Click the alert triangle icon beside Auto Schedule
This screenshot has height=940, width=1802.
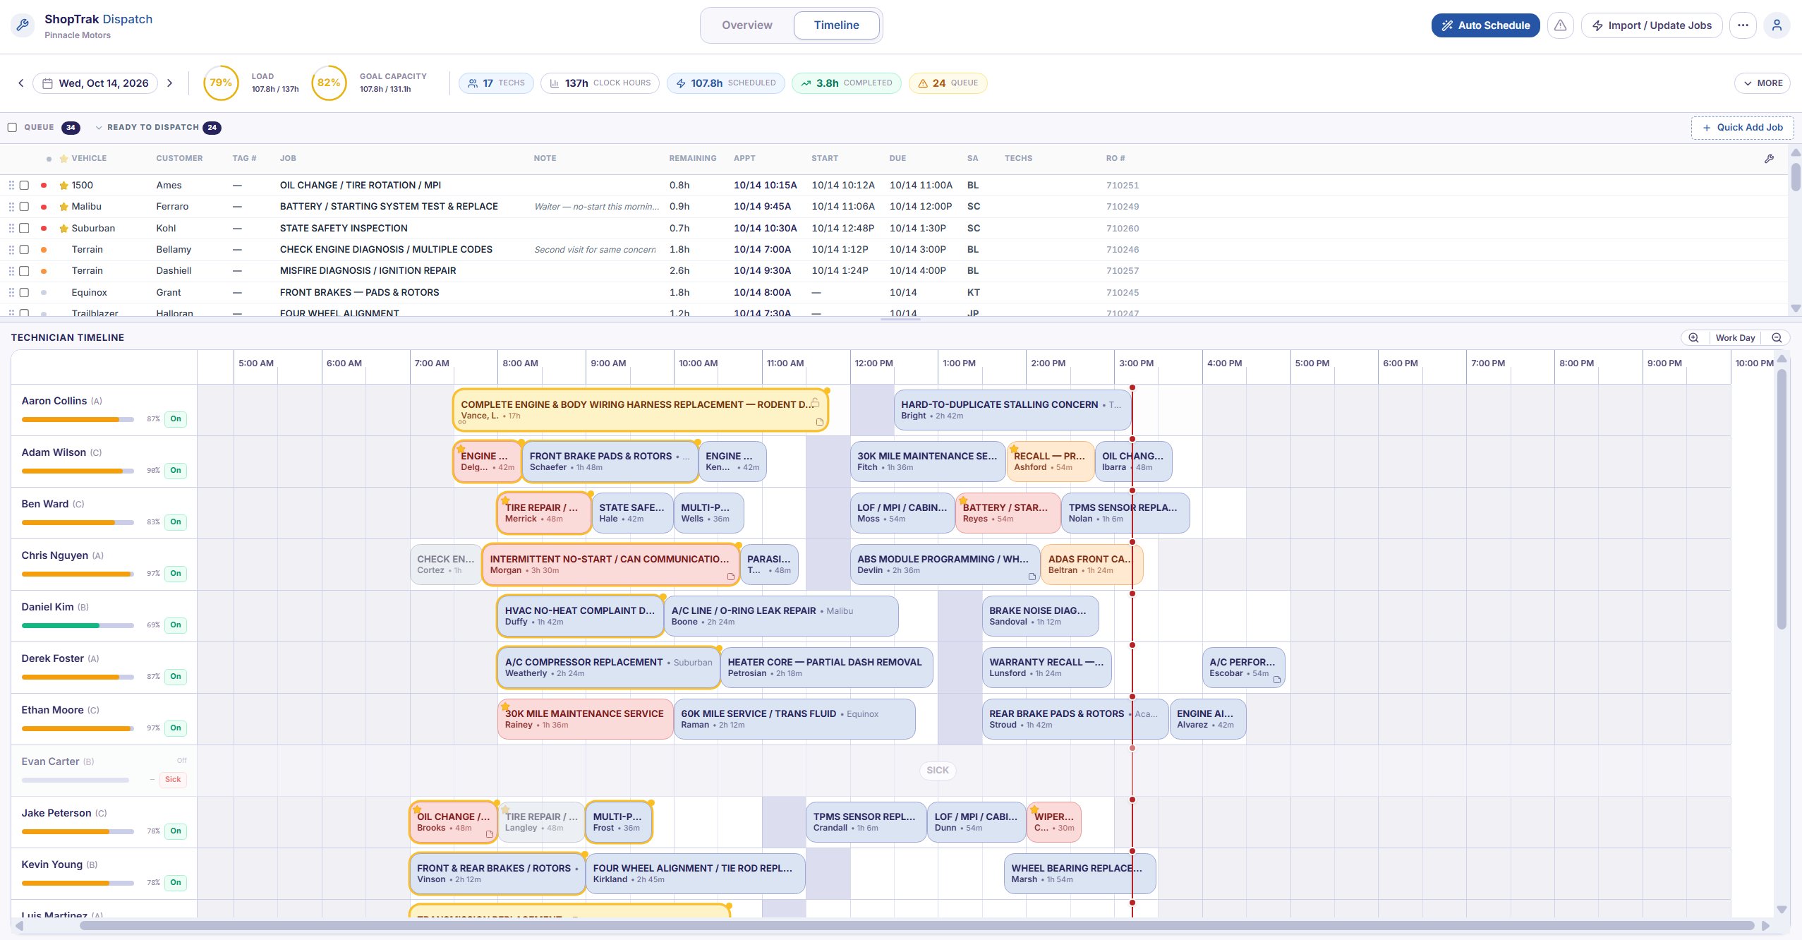tap(1560, 25)
